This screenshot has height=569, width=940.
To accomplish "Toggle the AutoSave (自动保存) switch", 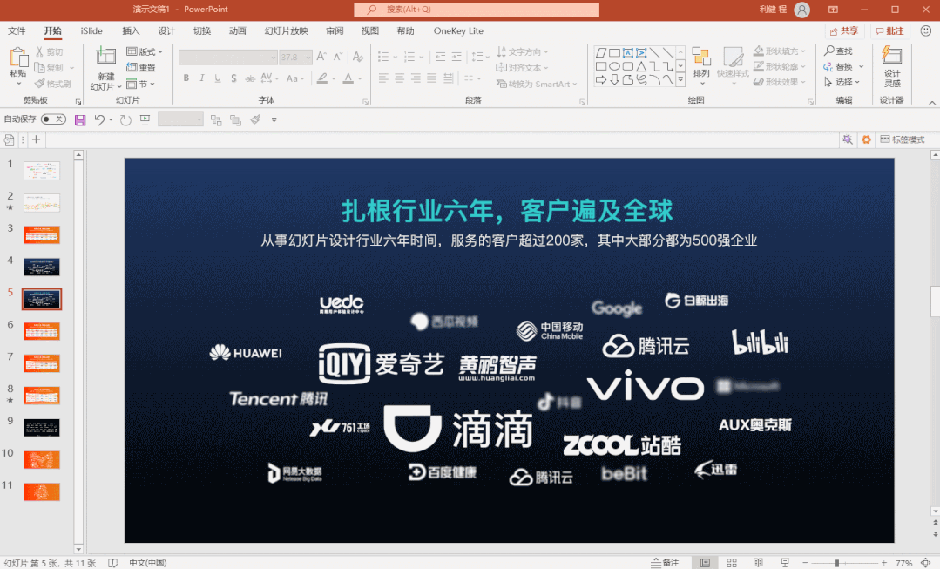I will pos(53,119).
